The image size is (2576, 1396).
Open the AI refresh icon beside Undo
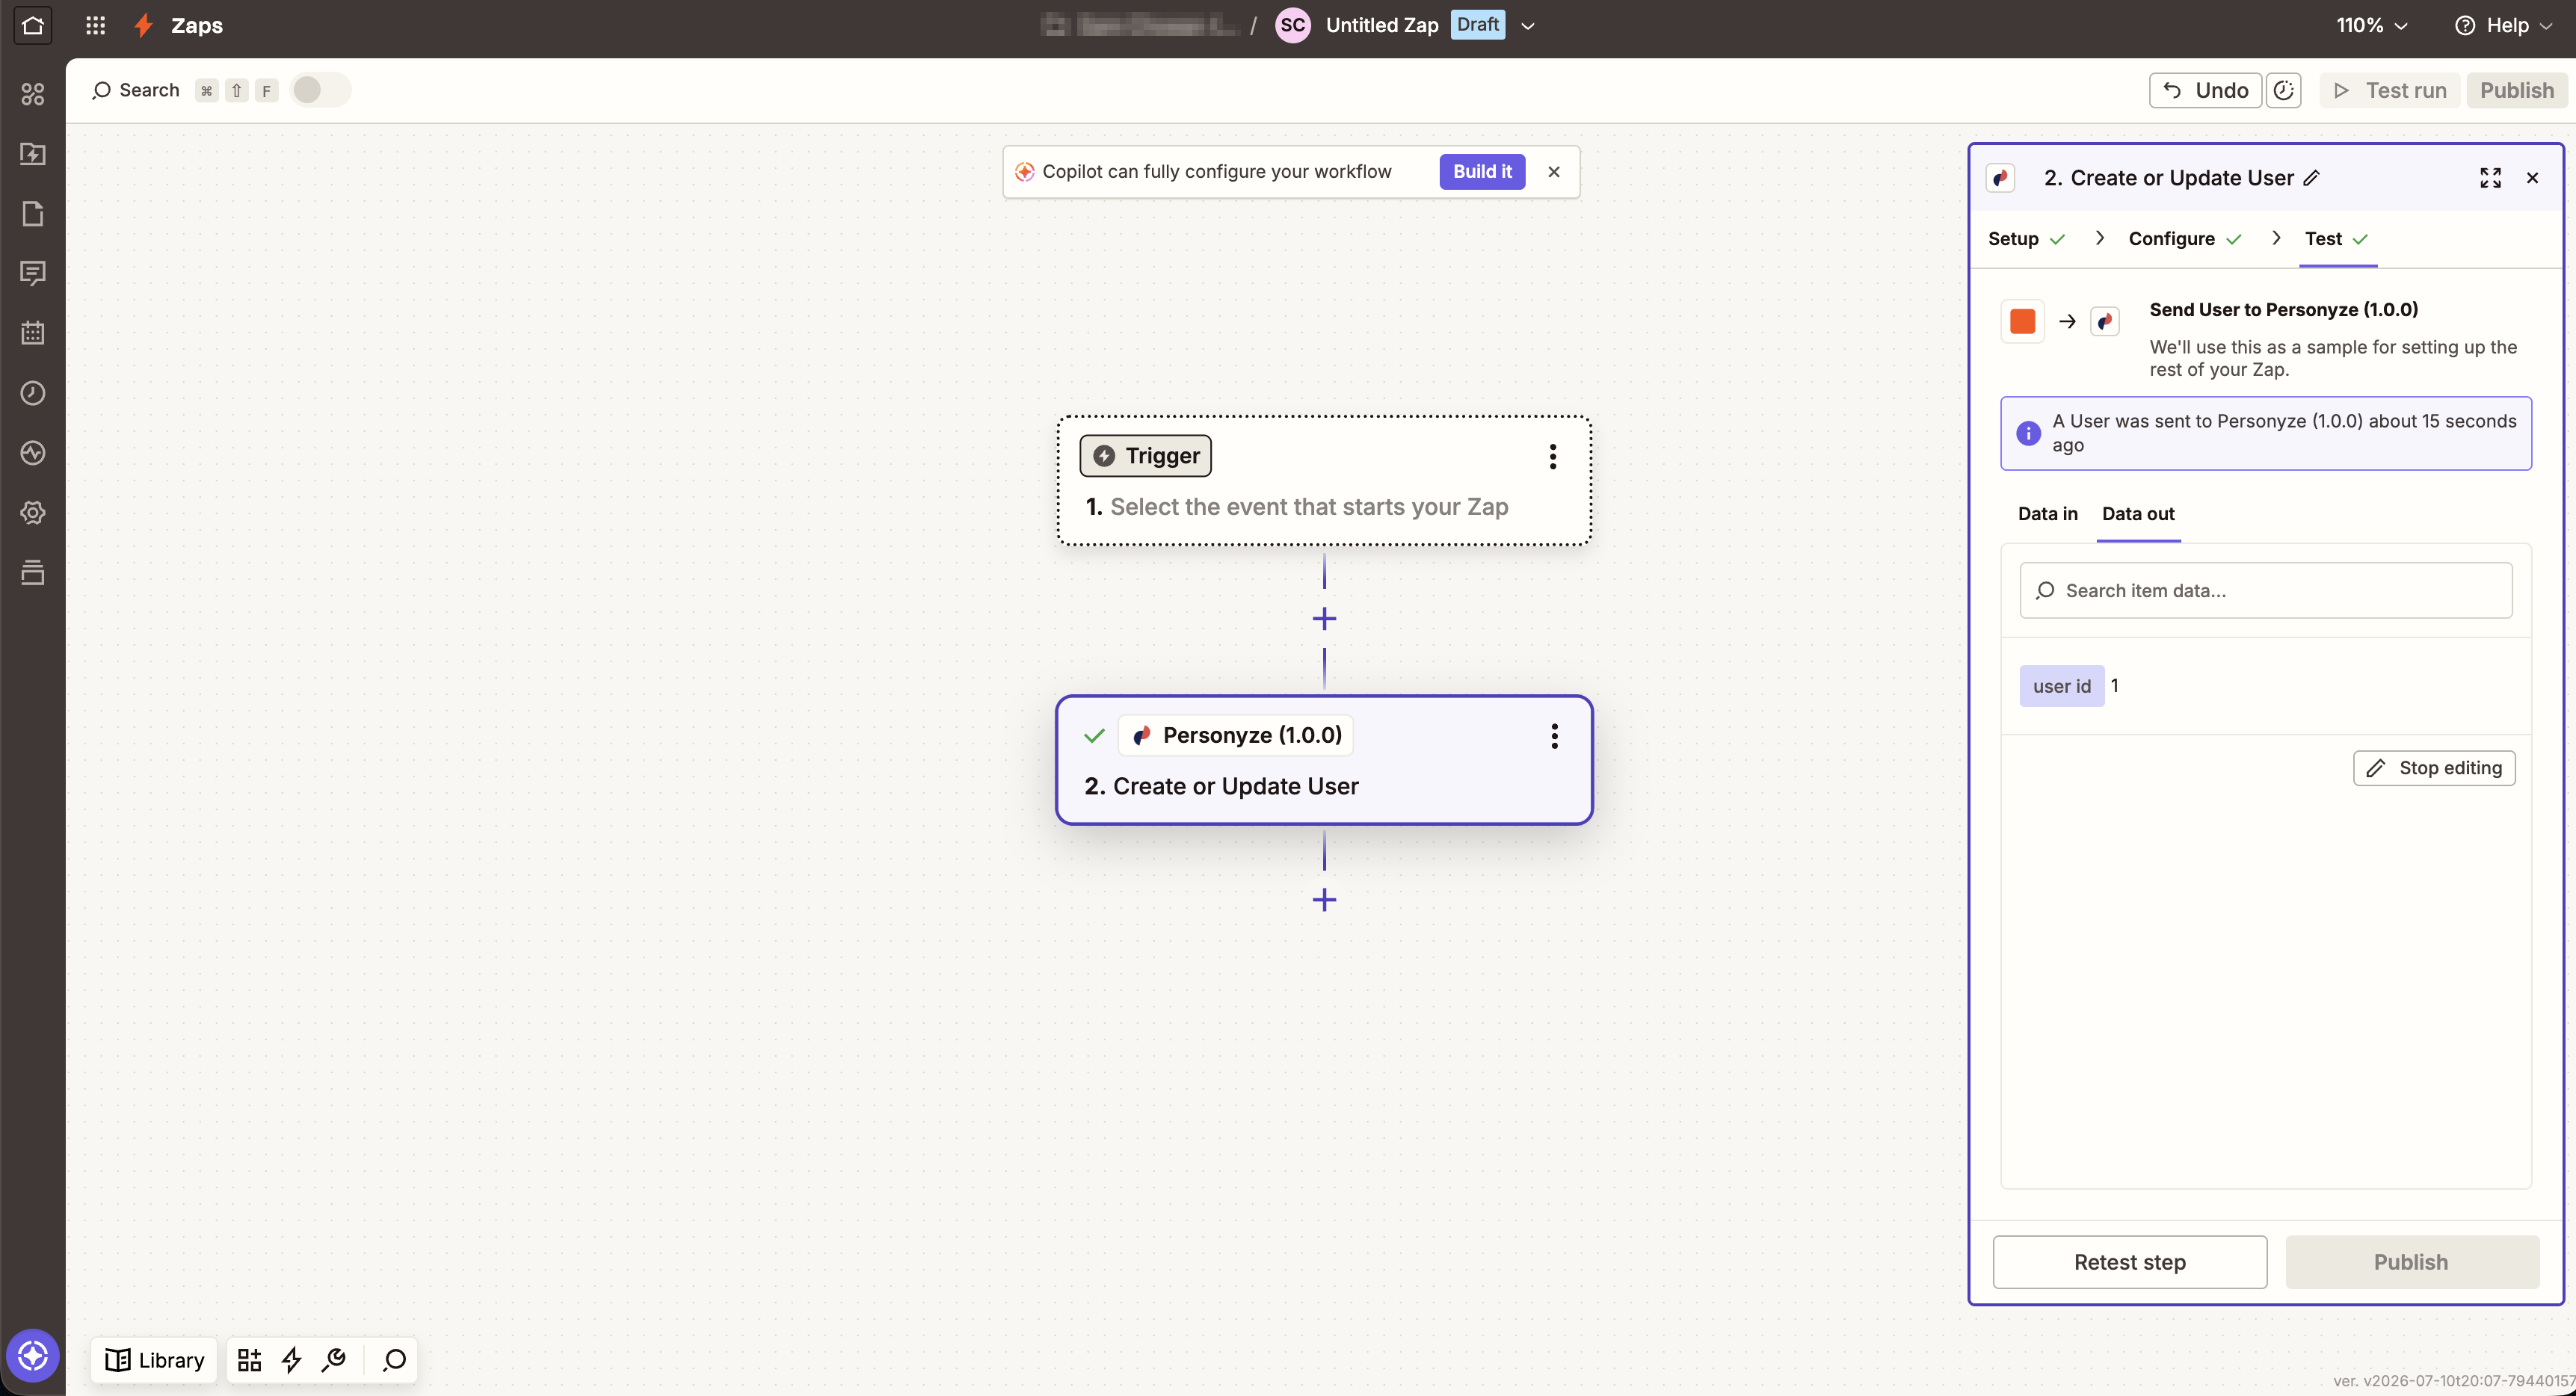pyautogui.click(x=2284, y=90)
